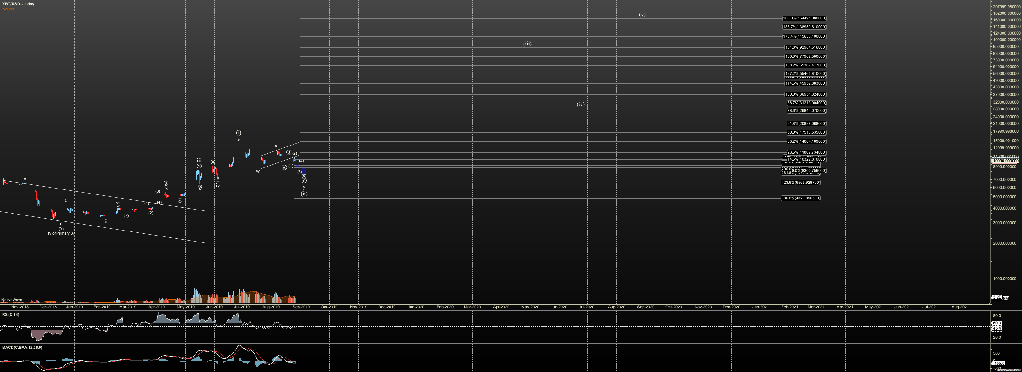Select the lowercase w wave label
Viewport: 1022px width, 372px height.
(258, 171)
